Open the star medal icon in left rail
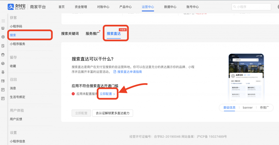 [3, 72]
